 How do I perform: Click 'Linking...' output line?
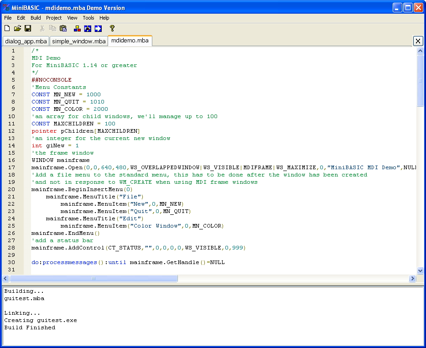22,313
